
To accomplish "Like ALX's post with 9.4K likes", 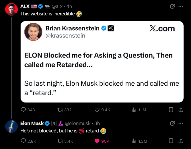I will tap(97, 110).
